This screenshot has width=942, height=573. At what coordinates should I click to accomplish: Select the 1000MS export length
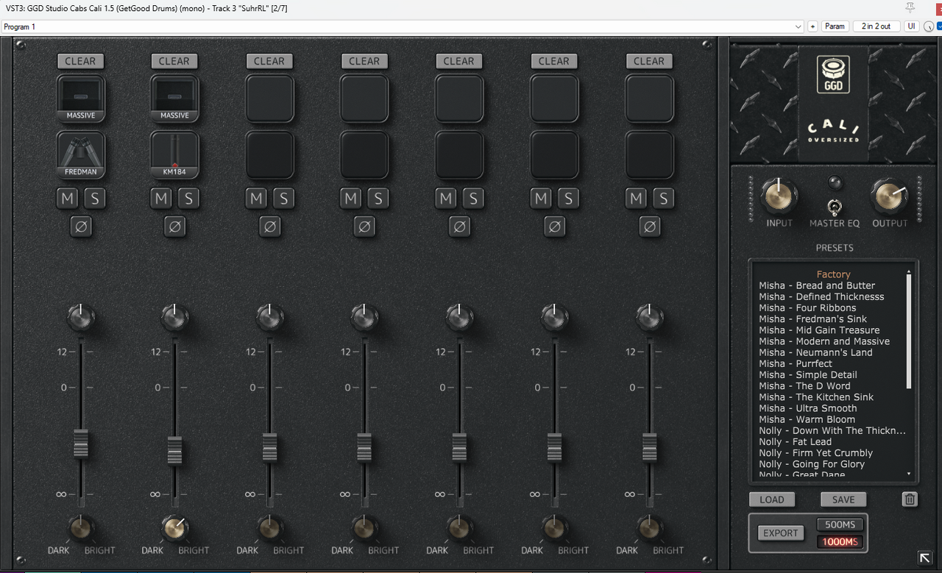pos(840,542)
